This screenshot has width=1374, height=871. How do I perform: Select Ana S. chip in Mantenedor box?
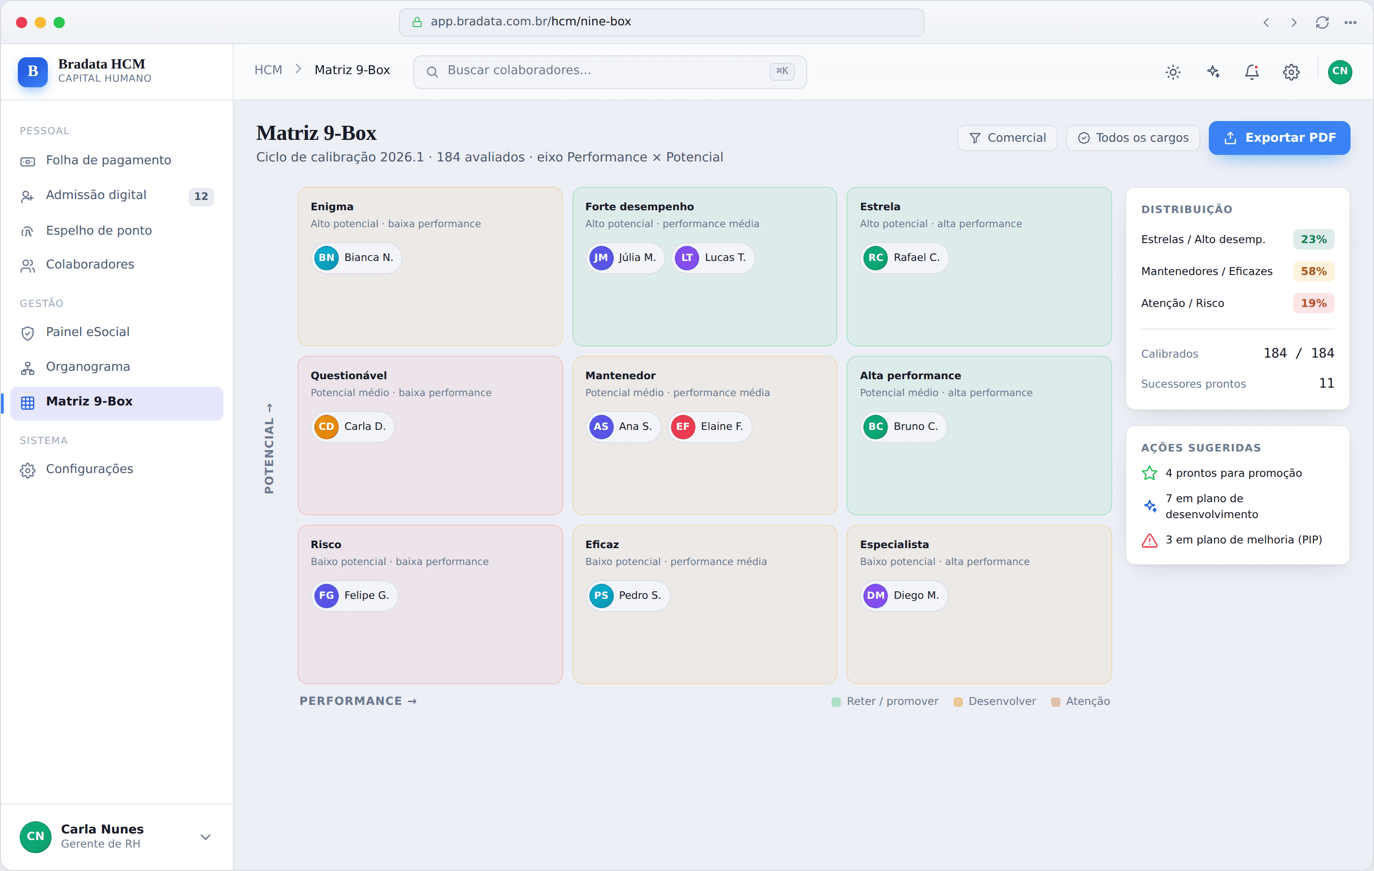click(623, 427)
